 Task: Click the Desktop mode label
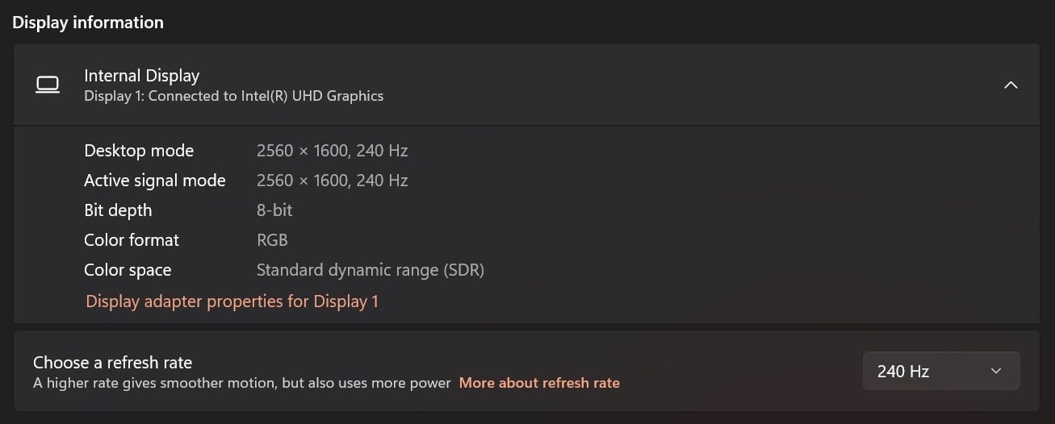coord(139,151)
